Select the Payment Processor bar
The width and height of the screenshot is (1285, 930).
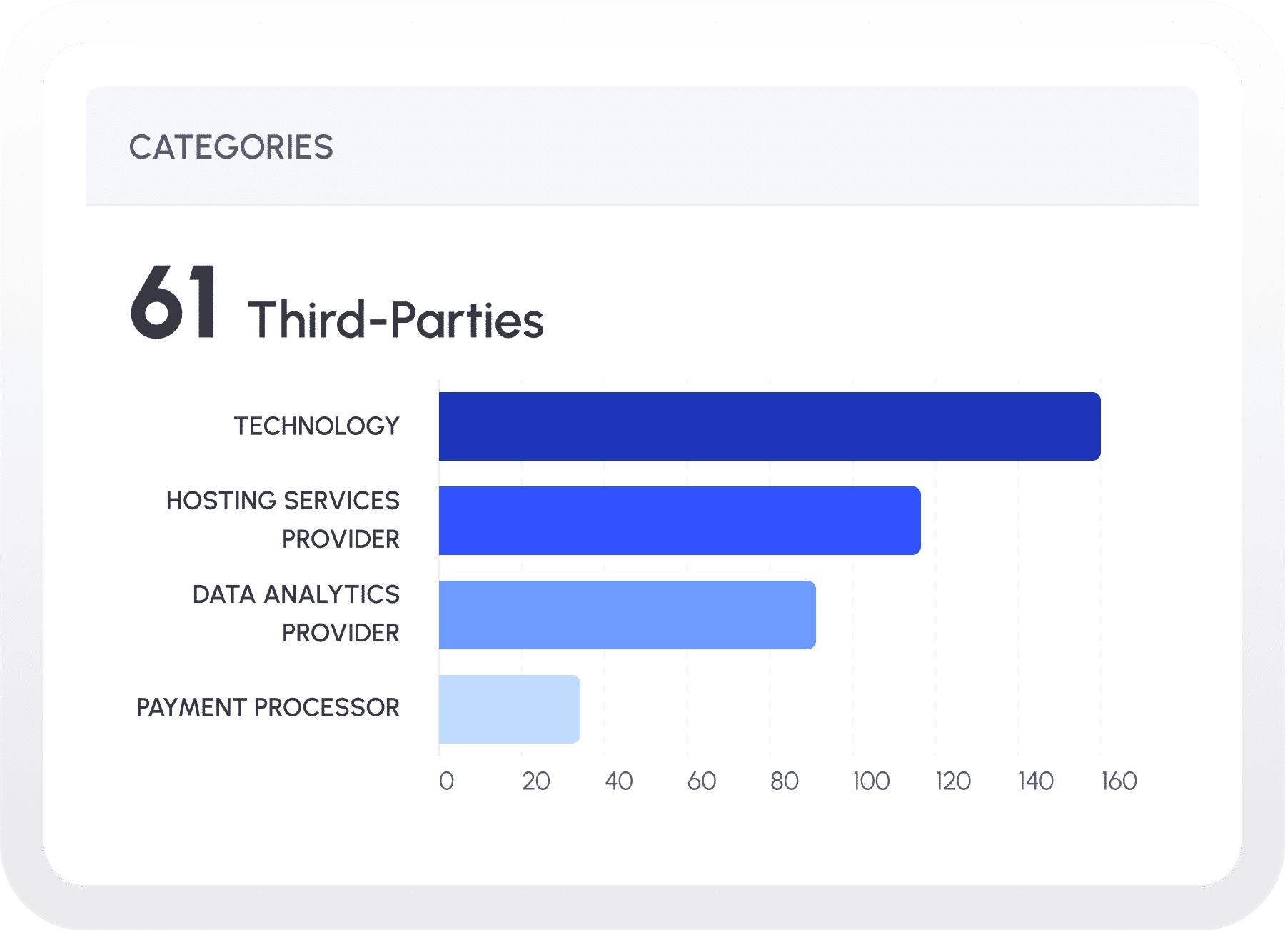click(x=509, y=709)
